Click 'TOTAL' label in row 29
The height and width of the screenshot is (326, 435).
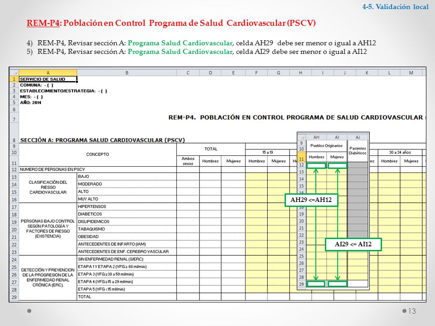tap(127, 297)
